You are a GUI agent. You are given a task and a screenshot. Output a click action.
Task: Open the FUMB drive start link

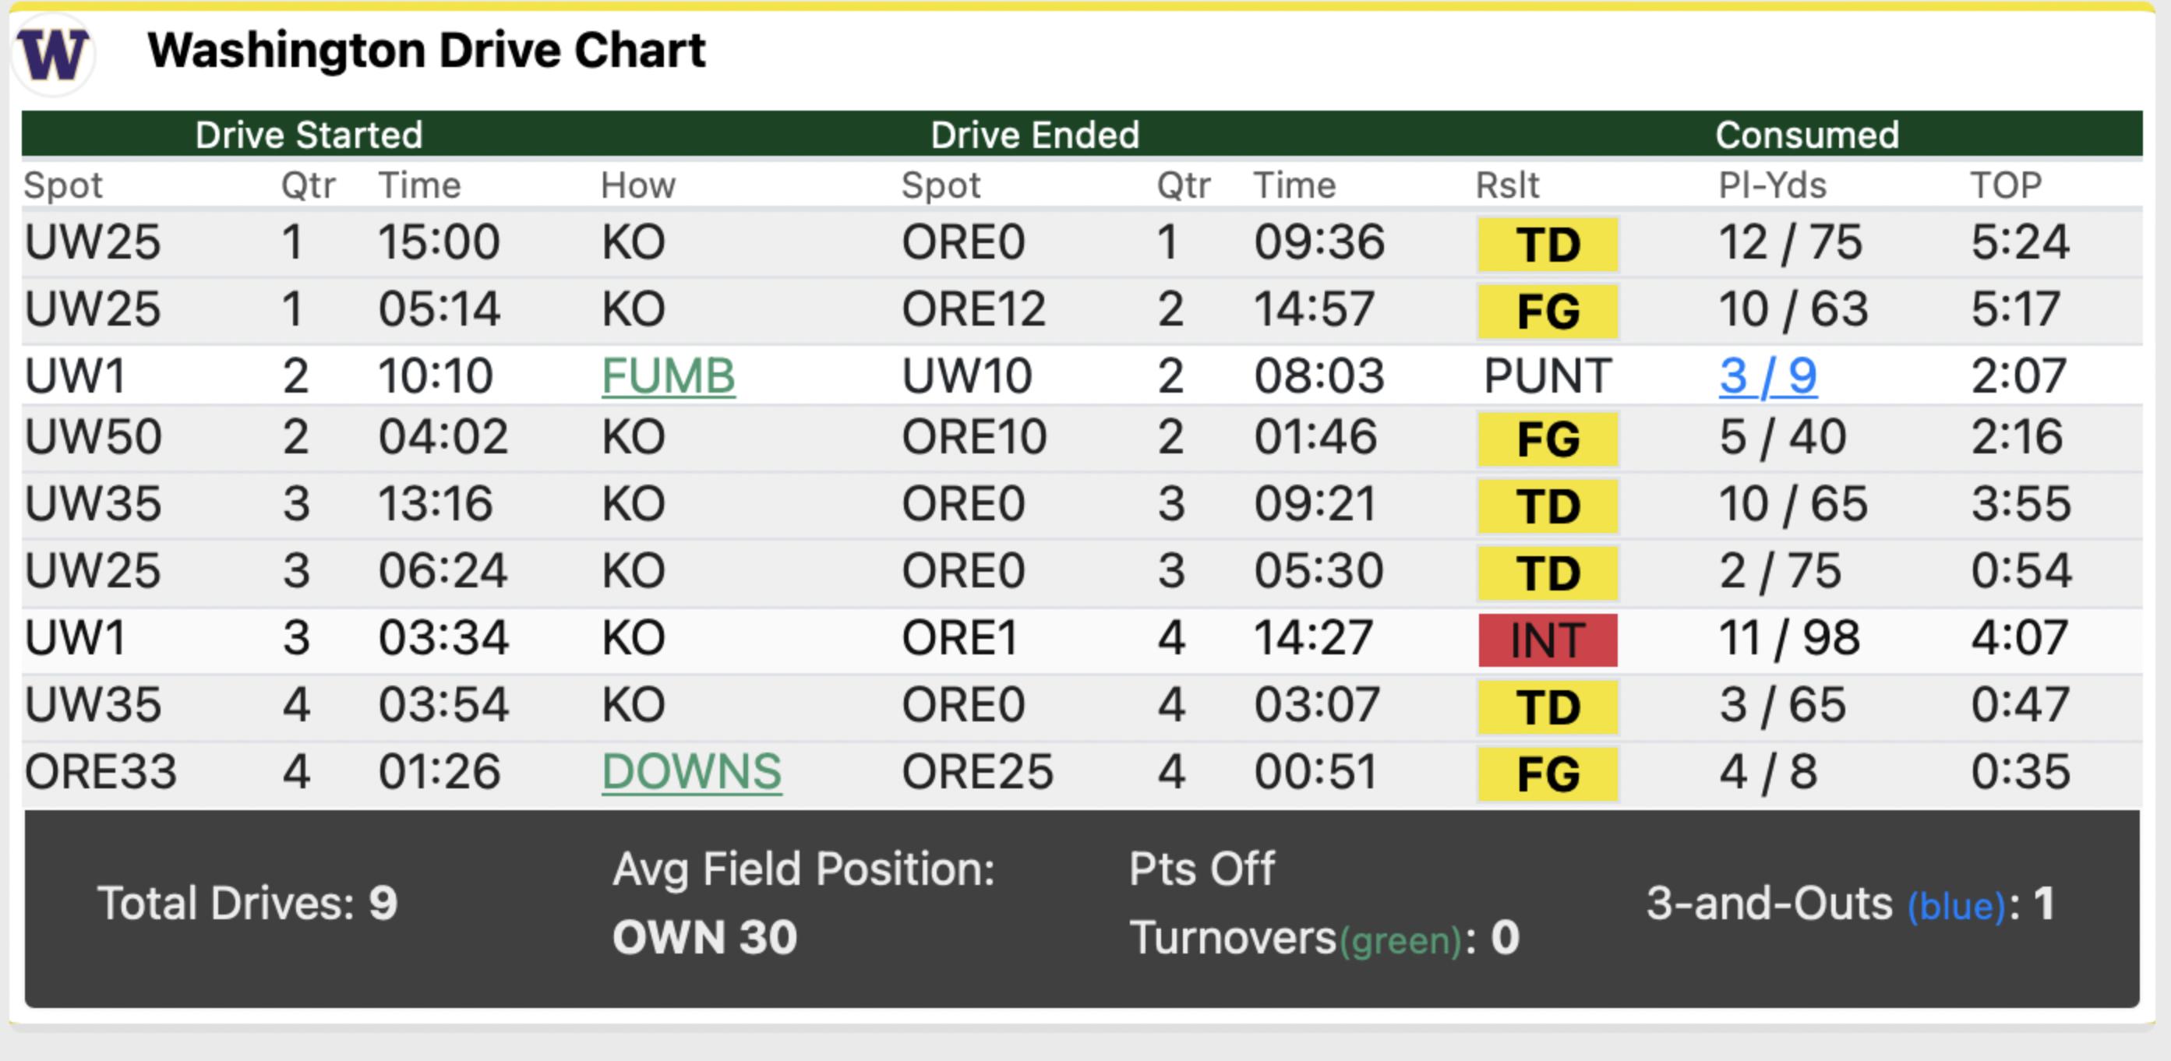(x=668, y=375)
